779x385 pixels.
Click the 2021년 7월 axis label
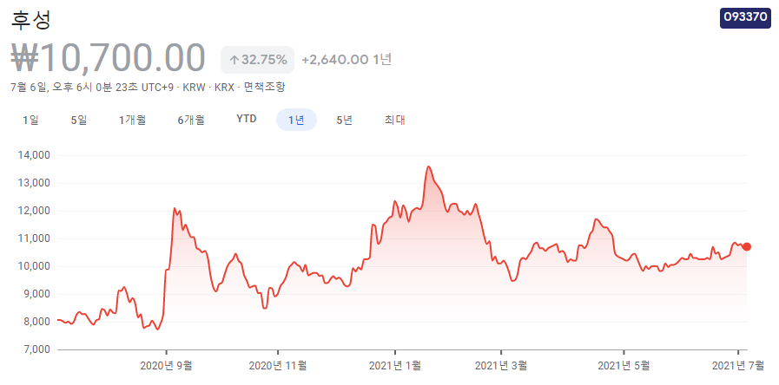point(738,366)
